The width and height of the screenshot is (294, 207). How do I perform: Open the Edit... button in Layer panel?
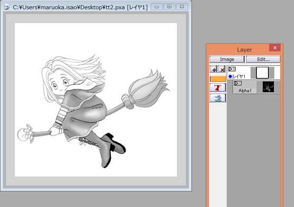coord(263,59)
